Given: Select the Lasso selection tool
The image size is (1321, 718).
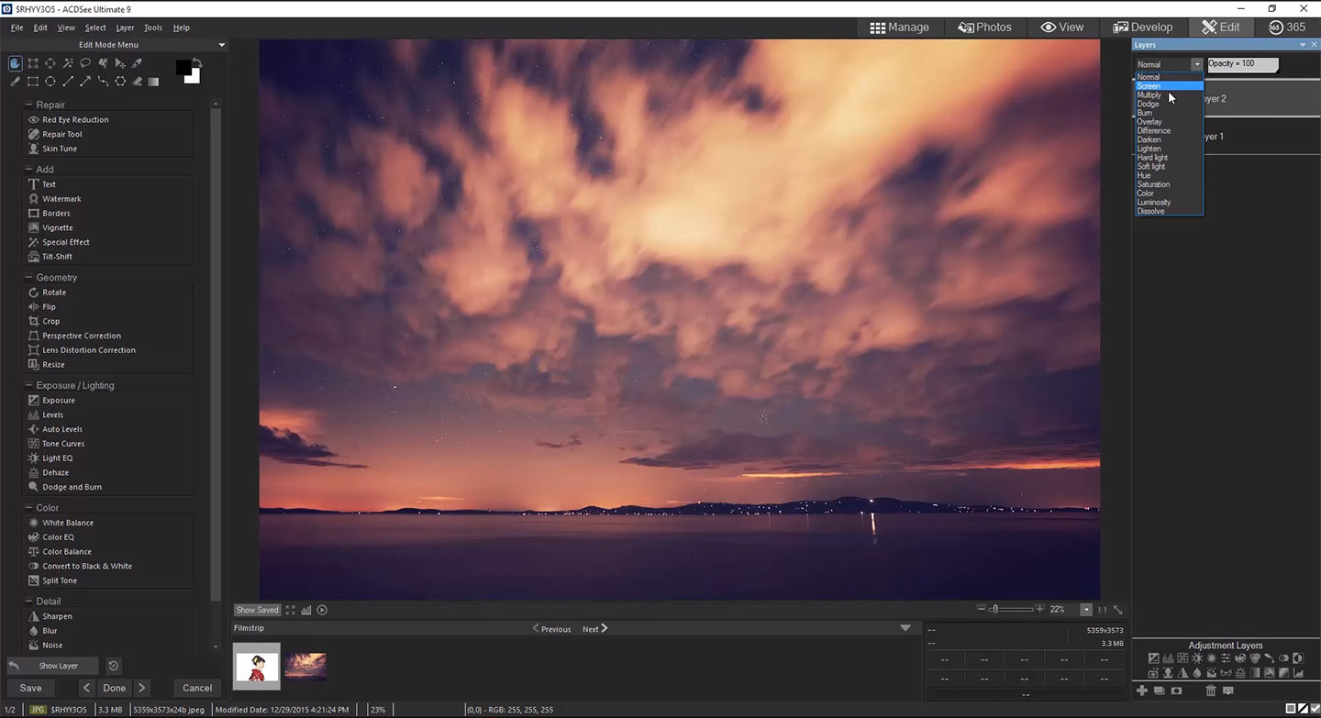Looking at the screenshot, I should (85, 63).
